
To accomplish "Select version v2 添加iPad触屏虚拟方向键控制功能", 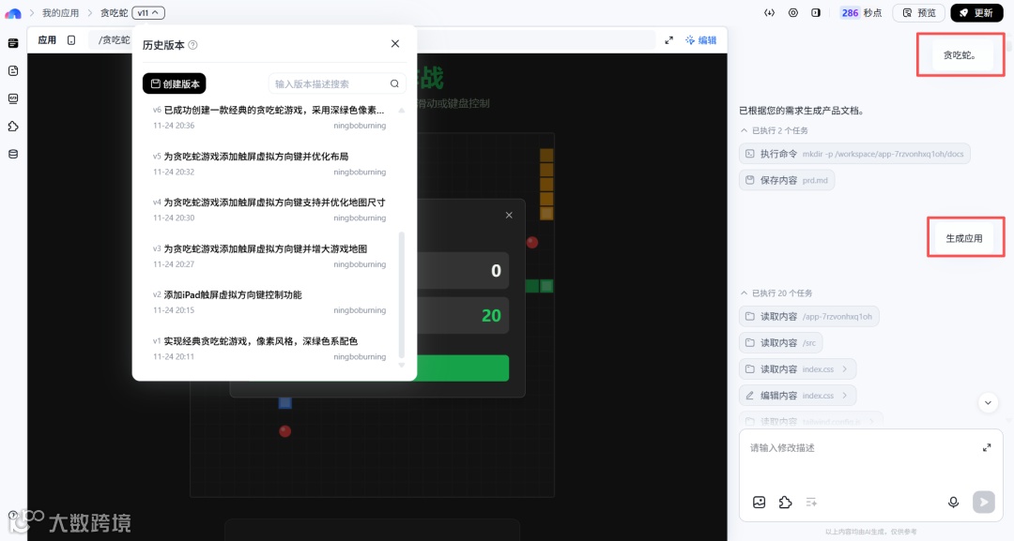I will pyautogui.click(x=269, y=302).
